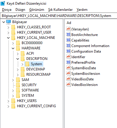
Task: Open the Yardım menu
Action: coord(82,10)
